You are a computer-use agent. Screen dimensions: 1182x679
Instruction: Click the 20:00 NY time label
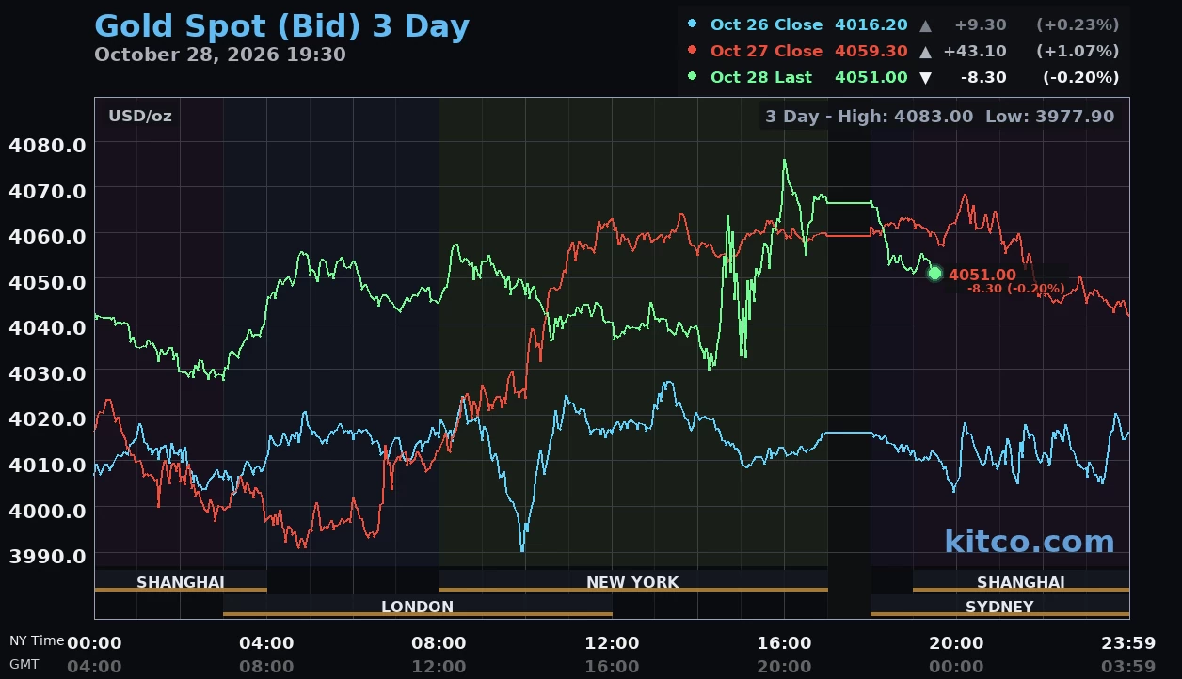[957, 644]
